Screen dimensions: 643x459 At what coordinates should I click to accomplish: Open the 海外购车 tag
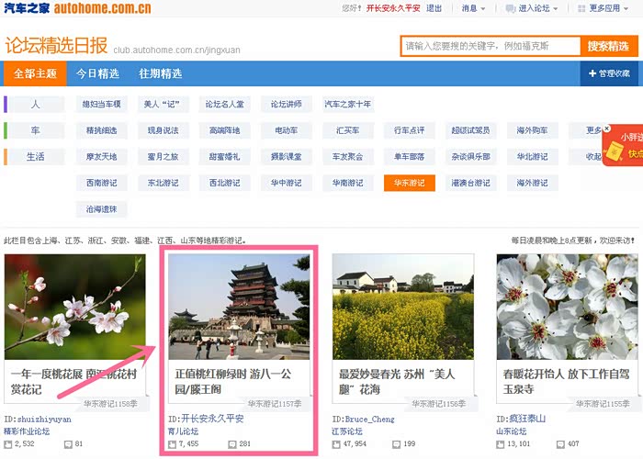pos(532,130)
